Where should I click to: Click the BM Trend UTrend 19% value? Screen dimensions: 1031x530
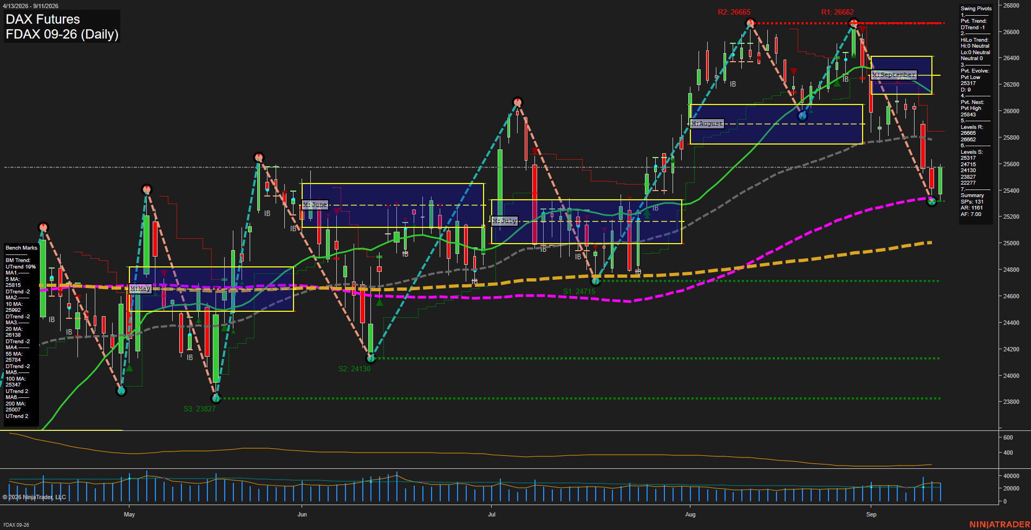tap(21, 266)
